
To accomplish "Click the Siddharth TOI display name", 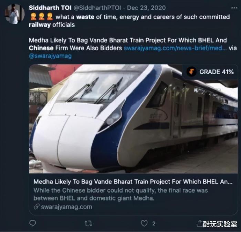I will pos(50,8).
